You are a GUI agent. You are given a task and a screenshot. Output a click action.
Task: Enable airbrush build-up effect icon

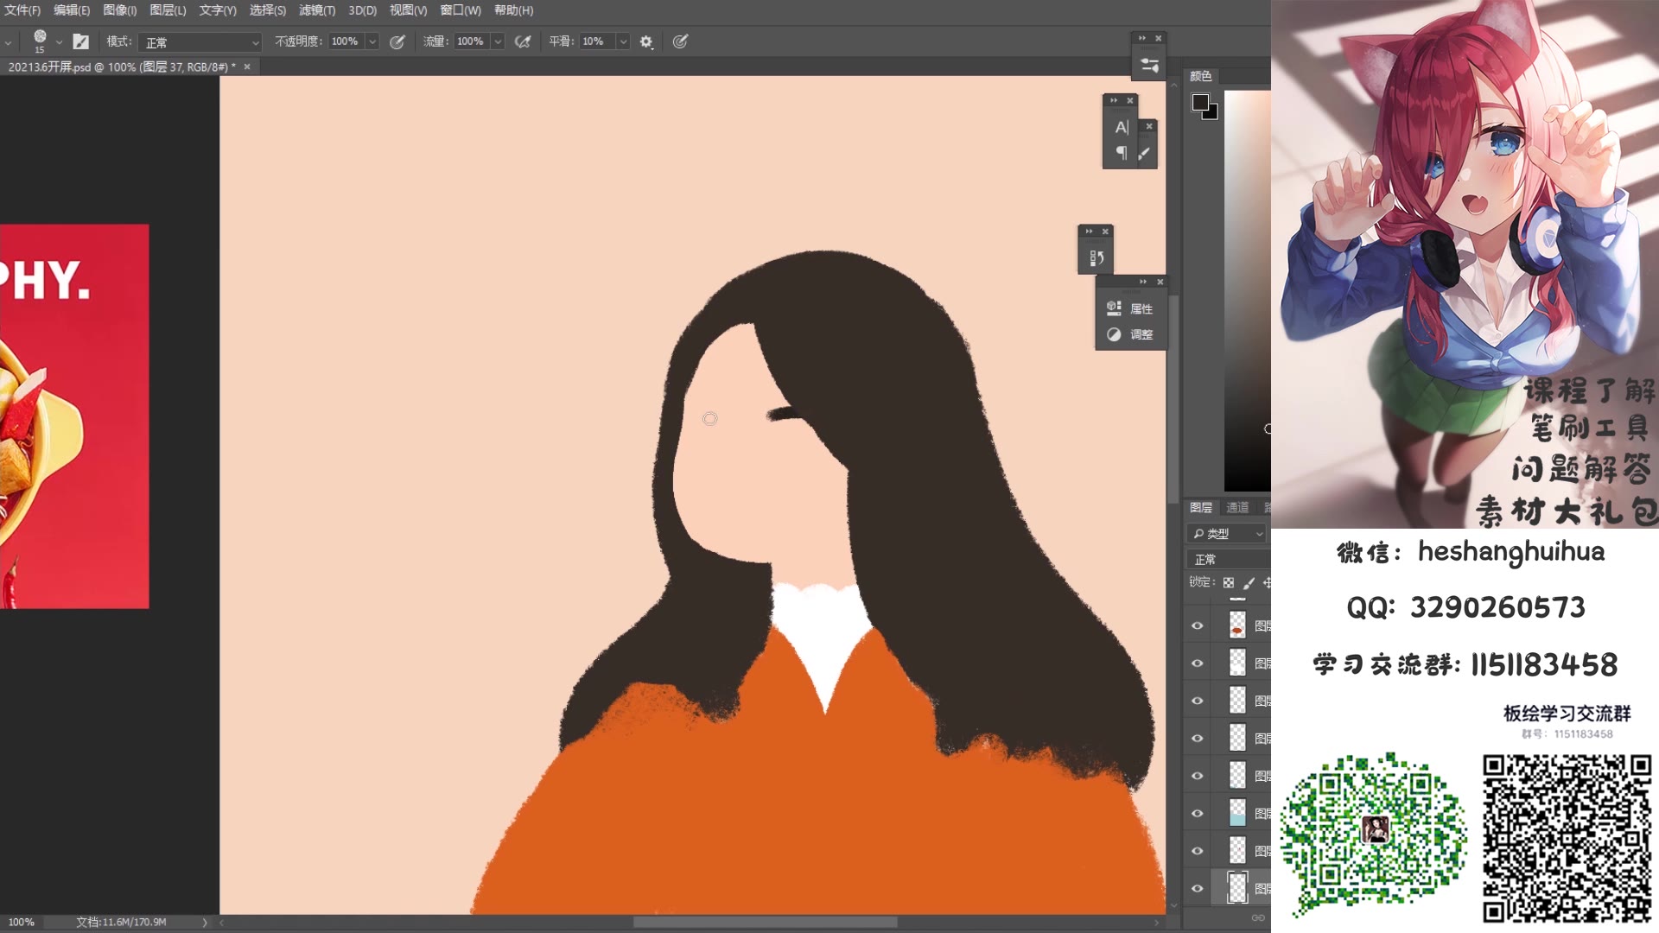click(x=523, y=41)
